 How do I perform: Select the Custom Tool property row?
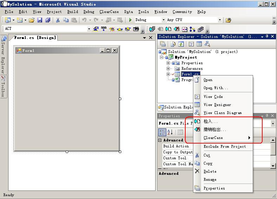click(x=178, y=158)
